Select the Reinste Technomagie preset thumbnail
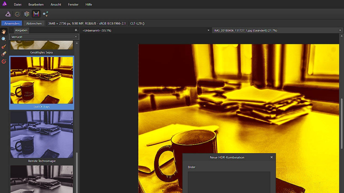344x193 pixels. click(42, 134)
